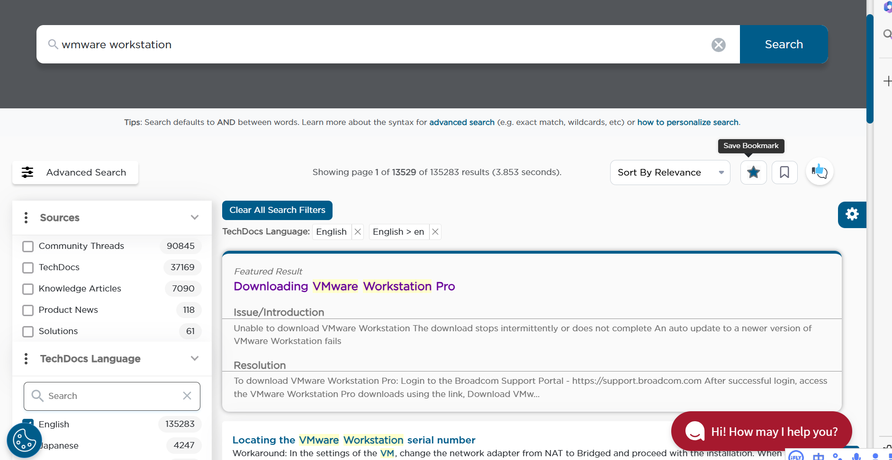Click the sliders icon on the Advanced Search button
This screenshot has height=460, width=892.
[x=27, y=172]
